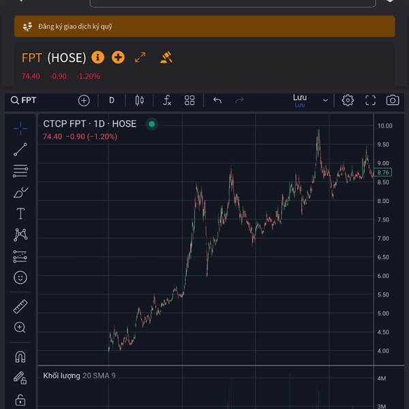The image size is (409, 409).
Task: Click the FPT symbol search
Action: pos(23,100)
